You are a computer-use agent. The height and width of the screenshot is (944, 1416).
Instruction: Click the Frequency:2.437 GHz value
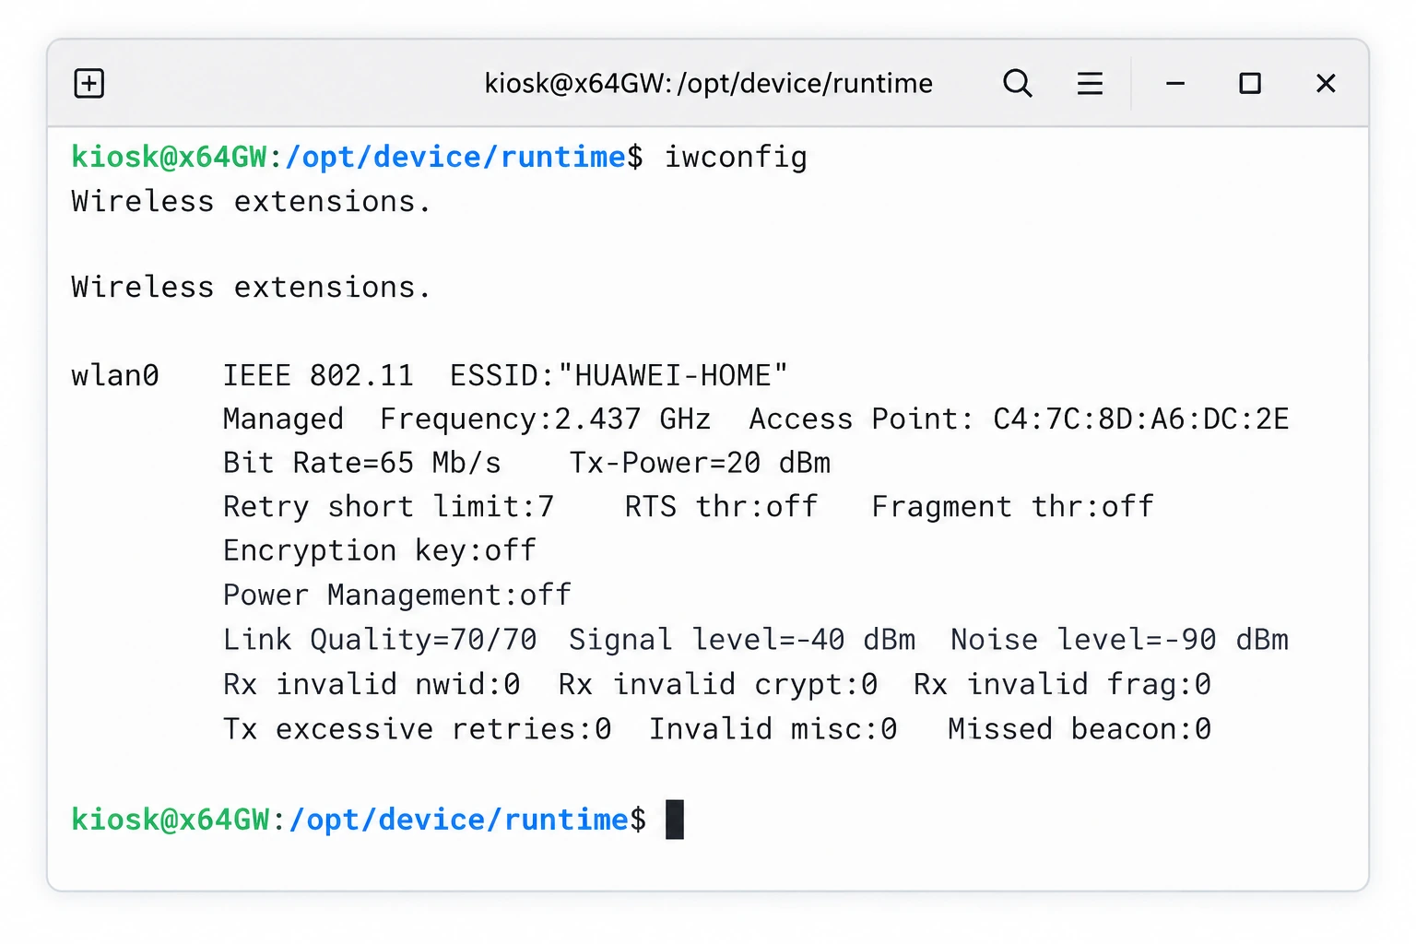click(x=545, y=419)
